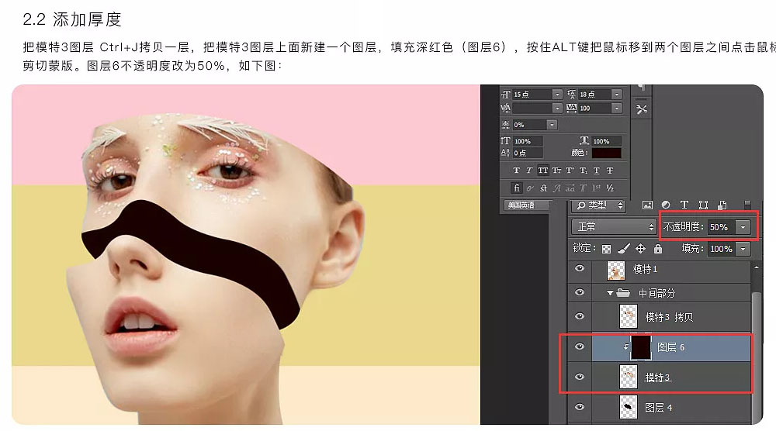Click the aa stylistic alternates button

pos(570,188)
